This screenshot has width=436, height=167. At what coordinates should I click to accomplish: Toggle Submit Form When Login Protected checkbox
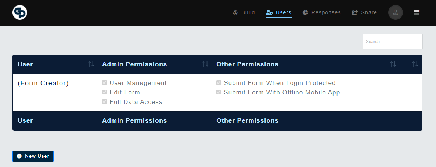(x=219, y=83)
